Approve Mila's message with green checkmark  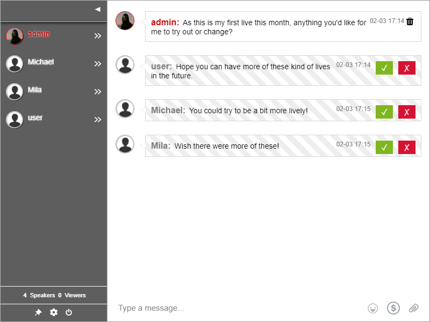[384, 148]
